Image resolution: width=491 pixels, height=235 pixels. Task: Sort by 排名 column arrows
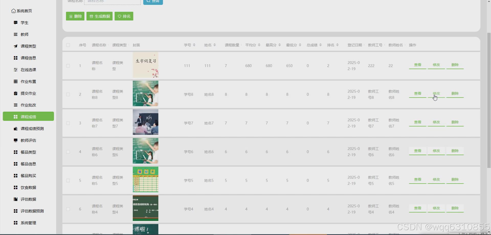pos(337,45)
